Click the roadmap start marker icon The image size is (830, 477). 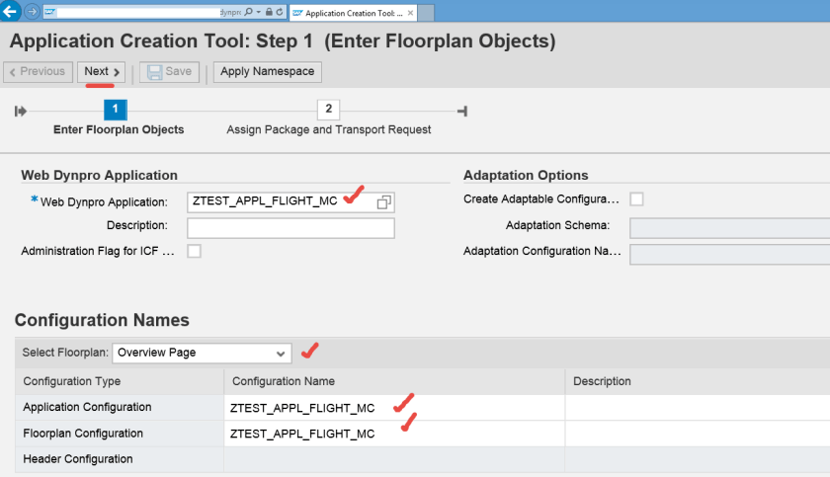(20, 112)
